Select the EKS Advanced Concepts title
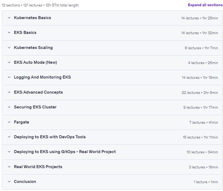This screenshot has width=223, height=191. pos(39,92)
